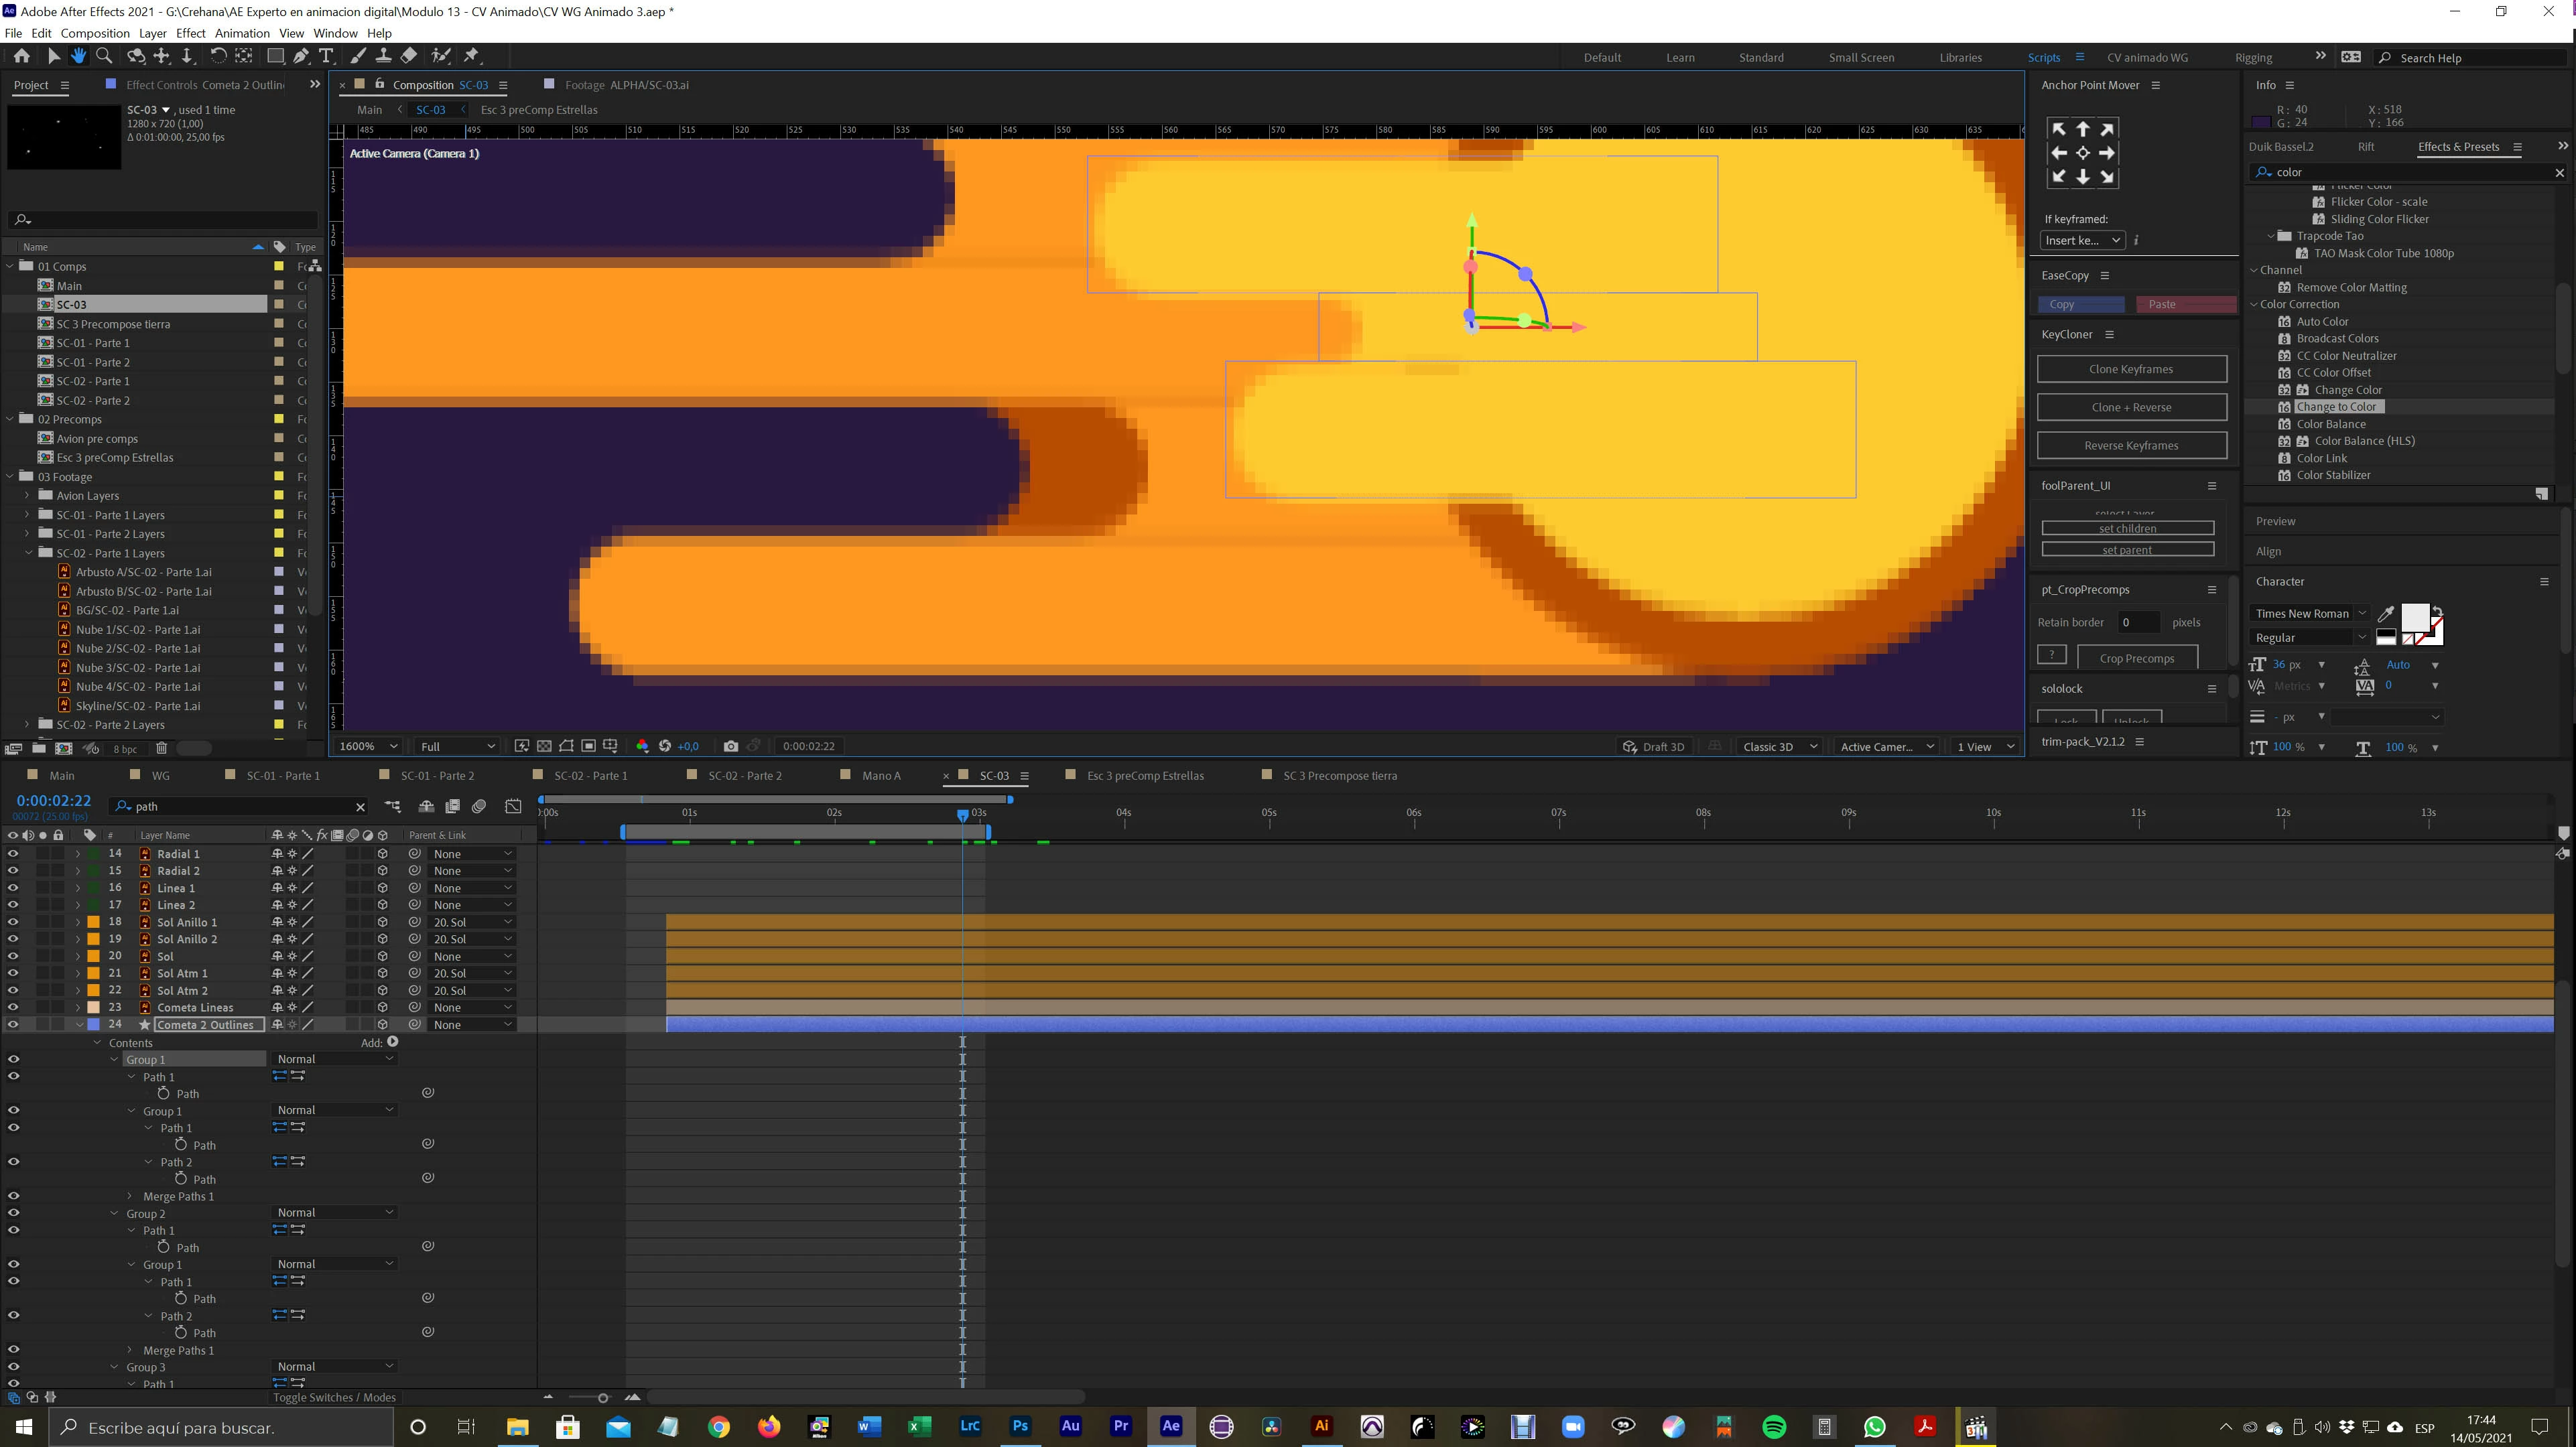Activate the Puppet Pin tool
Image resolution: width=2576 pixels, height=1447 pixels.
click(472, 56)
